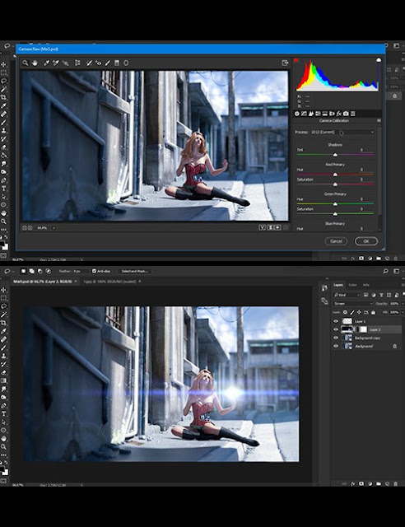Viewport: 405px width, 527px height.
Task: Click the lock all icon in Layers panel
Action: pyautogui.click(x=373, y=312)
